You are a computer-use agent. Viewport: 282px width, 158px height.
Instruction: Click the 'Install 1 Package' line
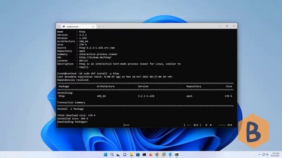70,109
